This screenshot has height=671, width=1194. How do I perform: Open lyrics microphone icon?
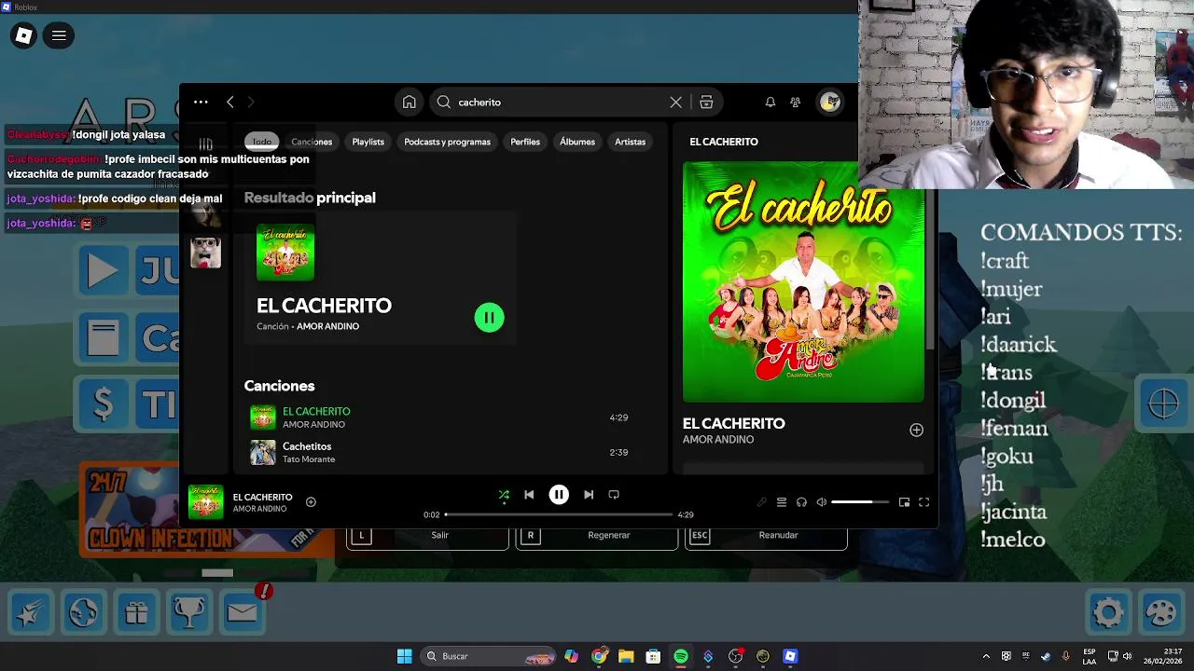761,502
